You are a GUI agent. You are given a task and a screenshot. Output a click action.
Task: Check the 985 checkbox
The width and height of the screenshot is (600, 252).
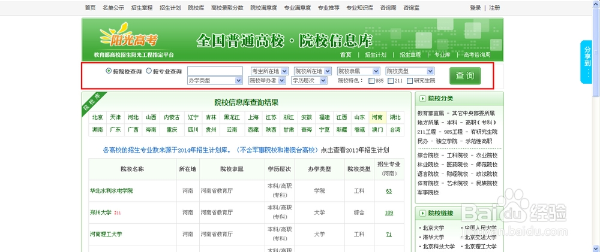(371, 81)
